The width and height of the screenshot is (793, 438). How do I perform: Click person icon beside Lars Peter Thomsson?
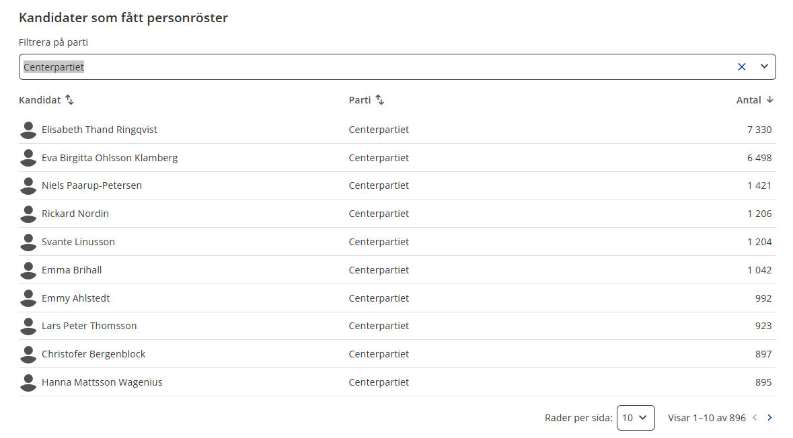28,326
